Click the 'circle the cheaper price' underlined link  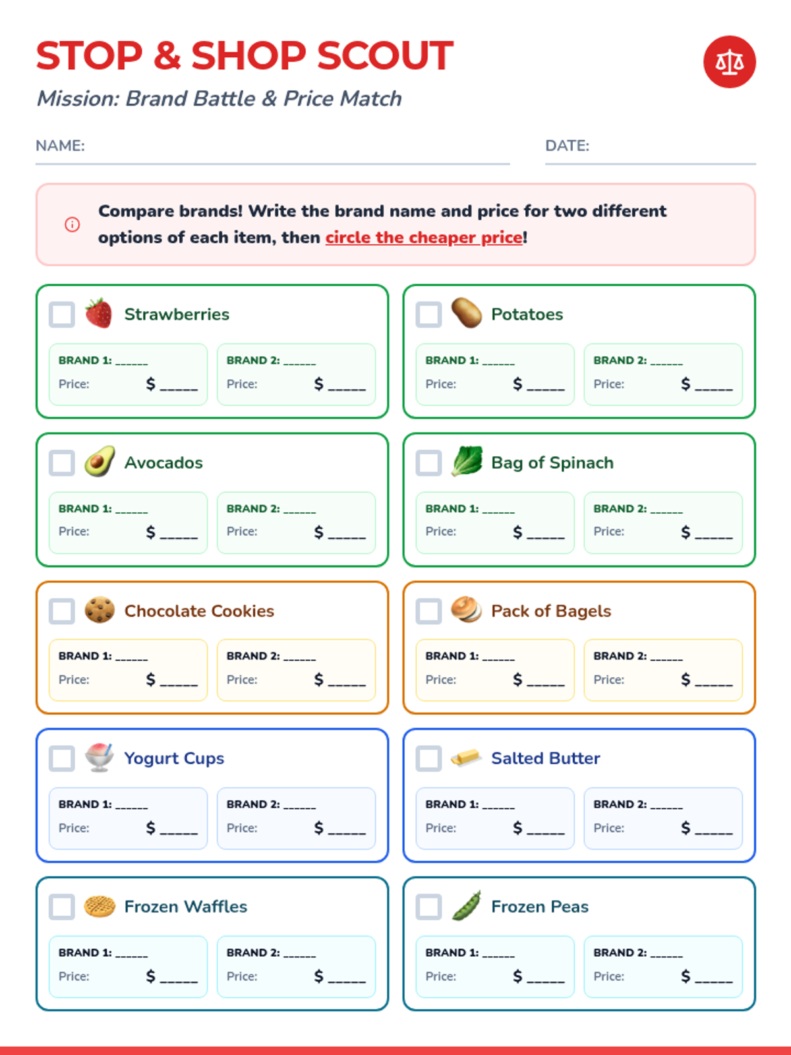(x=424, y=237)
